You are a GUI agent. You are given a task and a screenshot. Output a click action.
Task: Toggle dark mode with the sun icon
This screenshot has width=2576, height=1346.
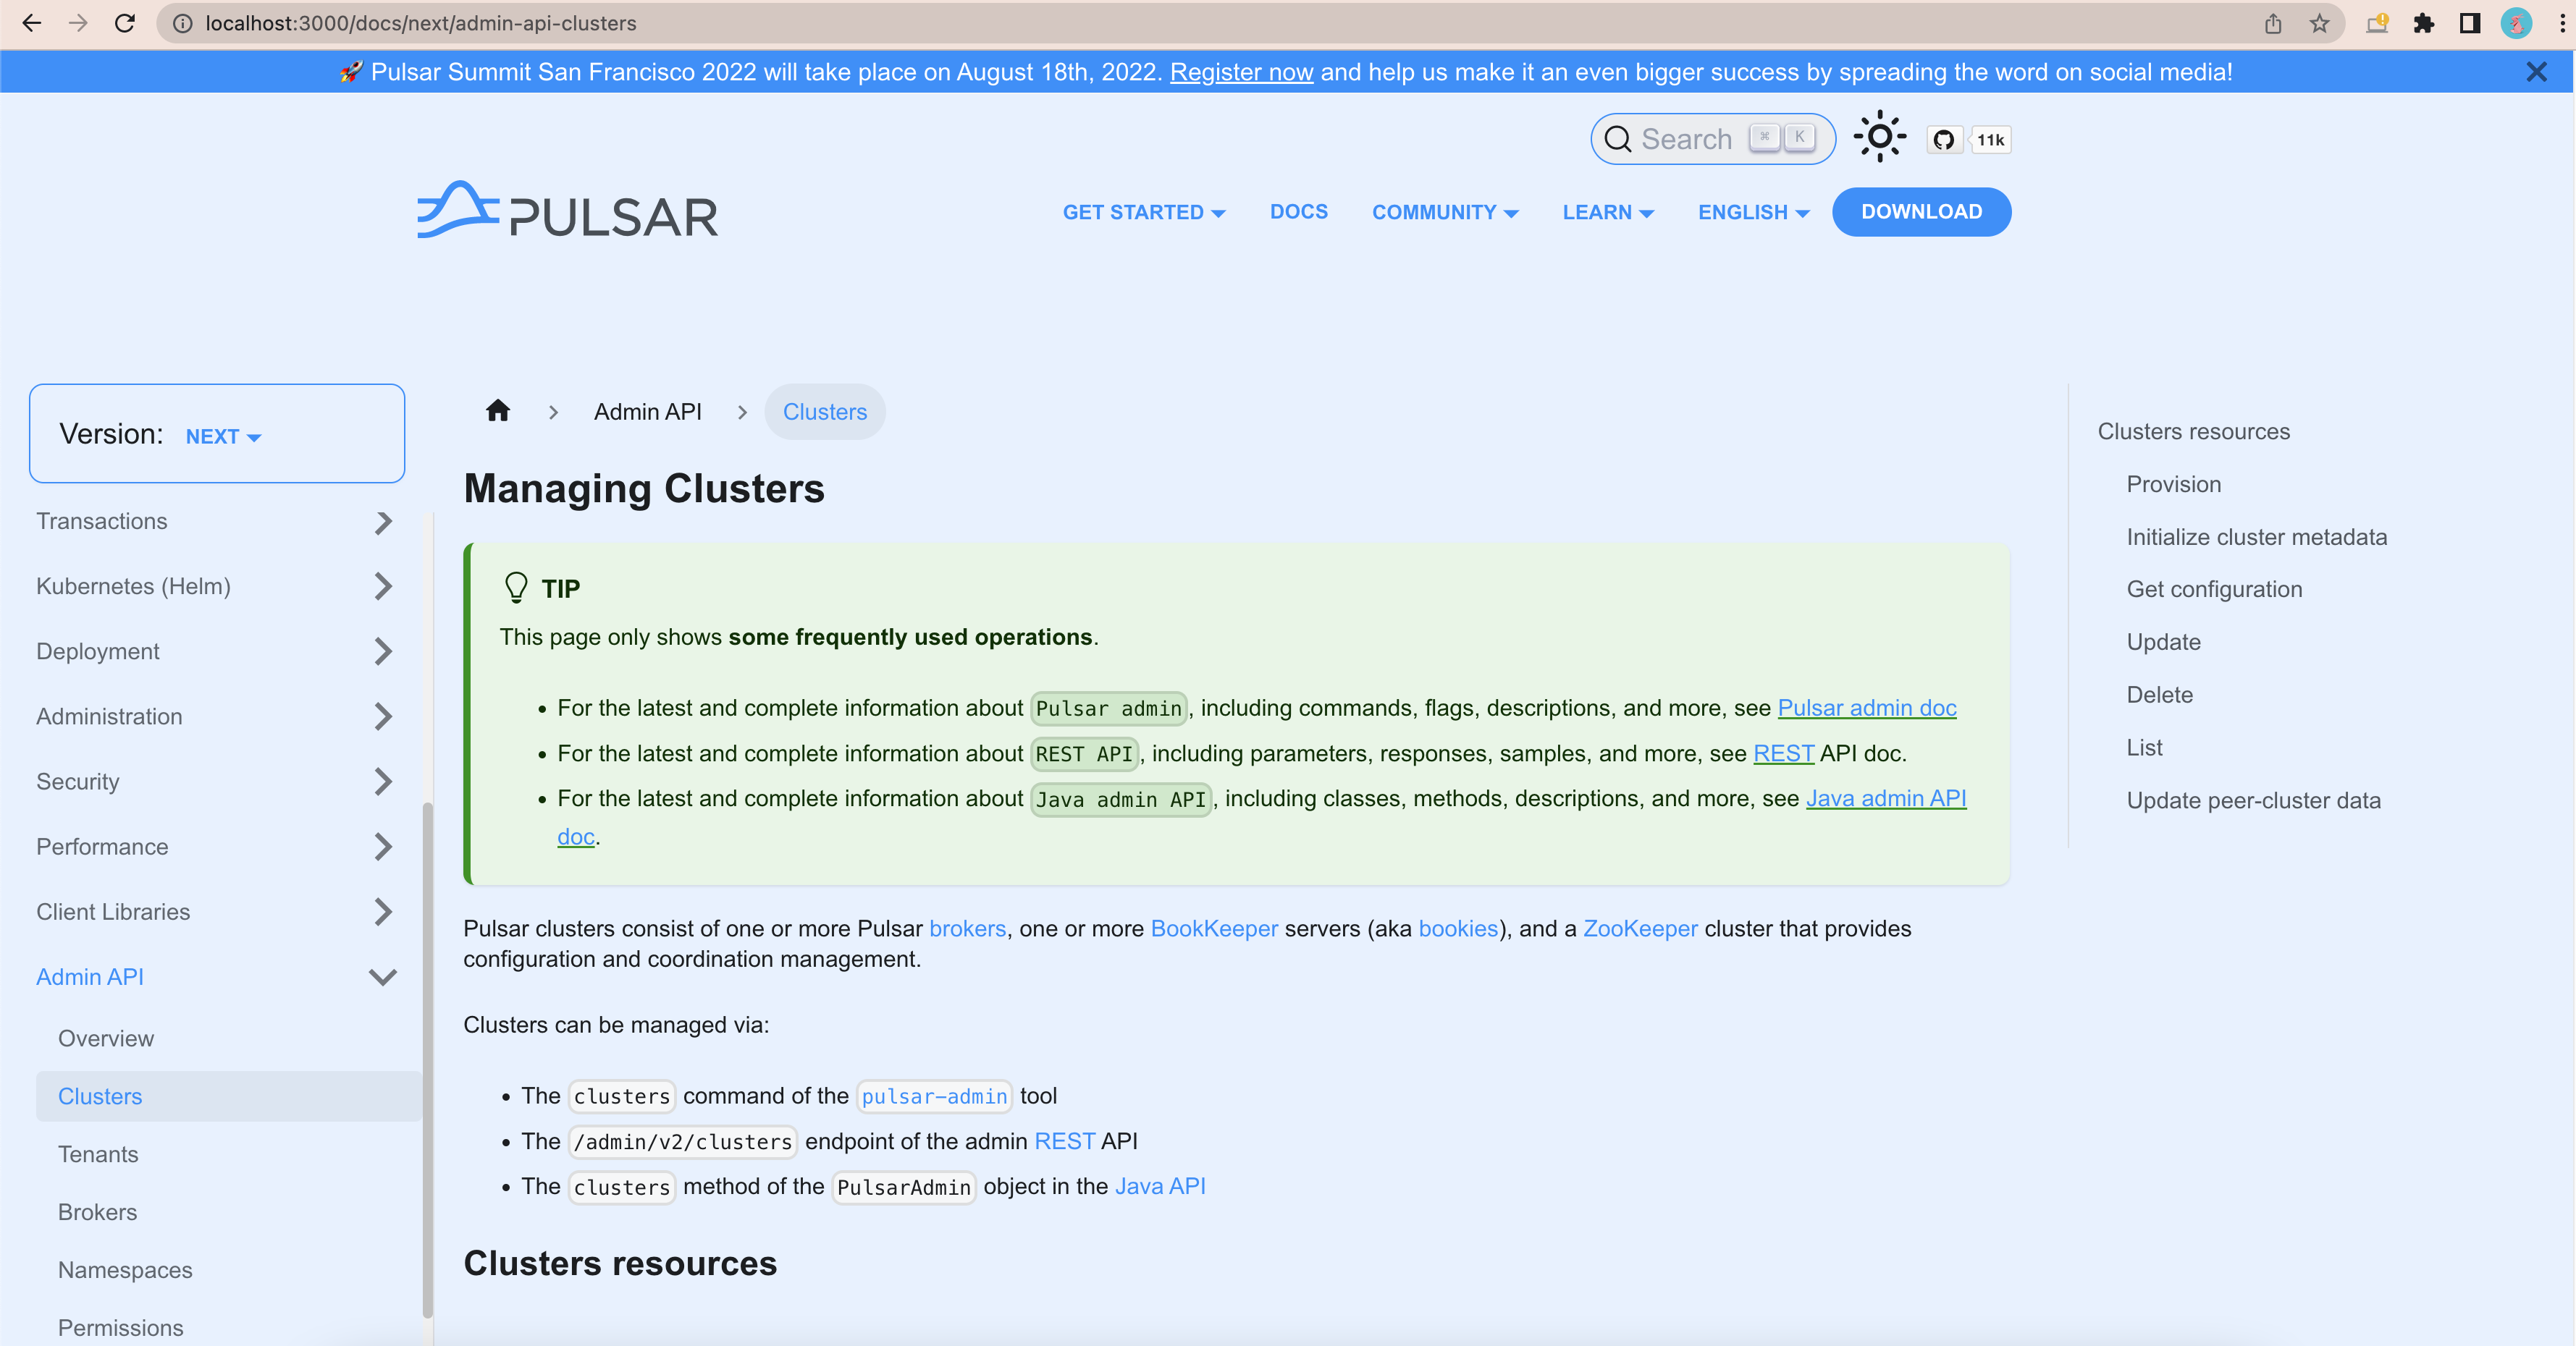pyautogui.click(x=1879, y=137)
